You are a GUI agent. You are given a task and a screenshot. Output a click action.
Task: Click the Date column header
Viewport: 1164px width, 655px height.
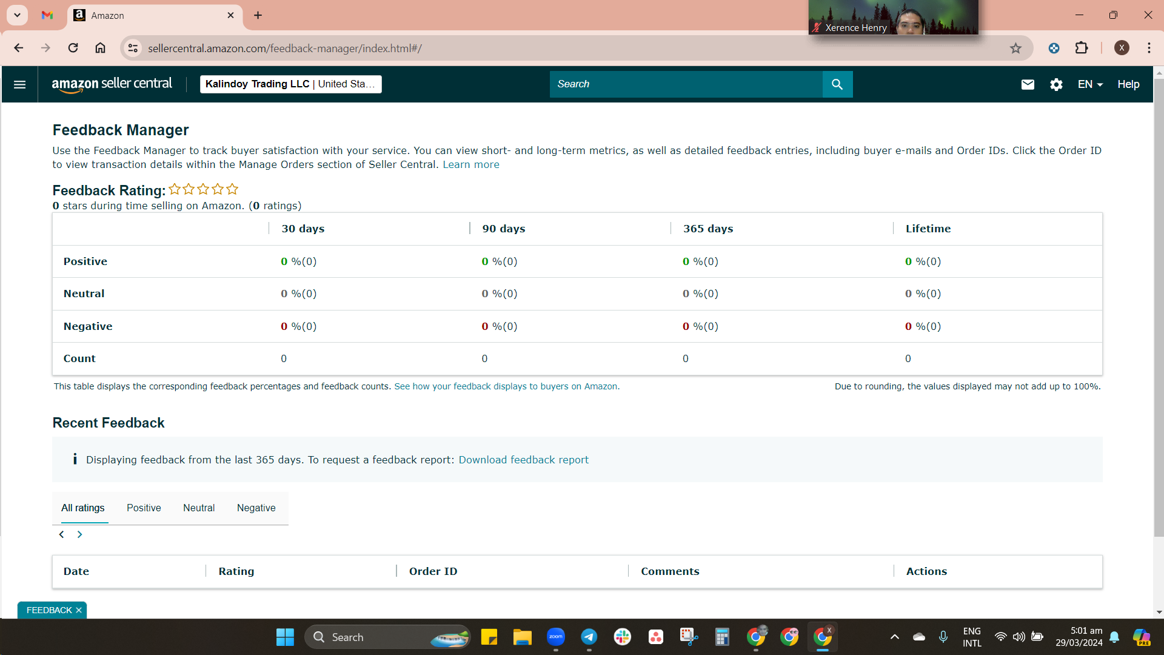click(x=76, y=571)
